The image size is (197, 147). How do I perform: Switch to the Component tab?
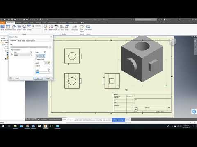click(x=13, y=41)
